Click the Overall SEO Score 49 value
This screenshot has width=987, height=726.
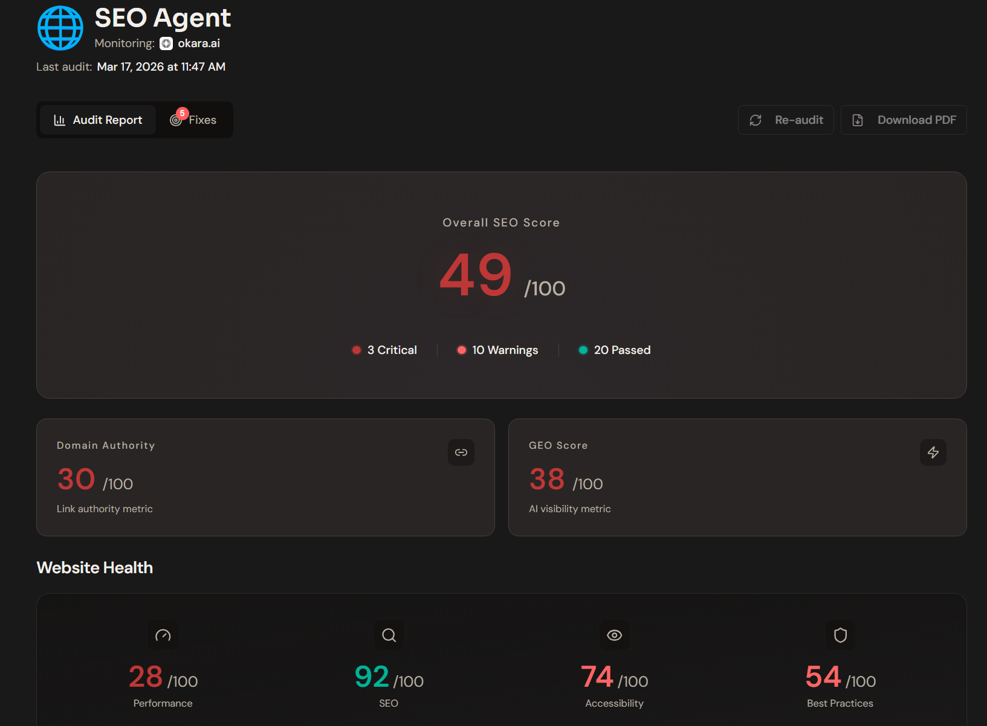pos(476,275)
